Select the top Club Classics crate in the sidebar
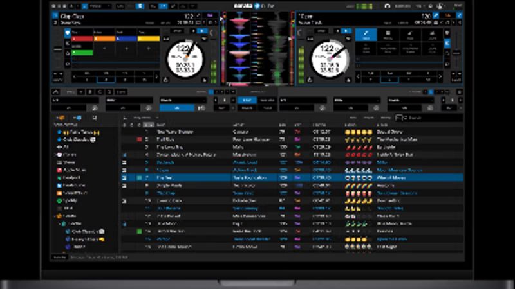Viewport: 515px width, 289px height. [x=76, y=139]
